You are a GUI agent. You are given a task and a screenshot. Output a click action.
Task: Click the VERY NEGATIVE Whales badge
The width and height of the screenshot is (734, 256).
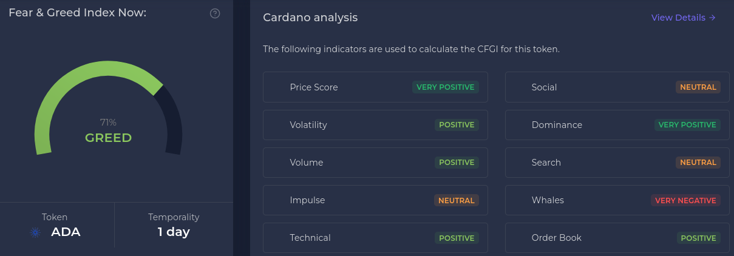685,200
